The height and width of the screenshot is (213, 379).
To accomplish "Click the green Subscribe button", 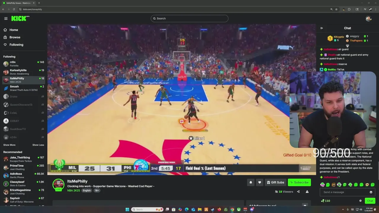I will 299,182.
